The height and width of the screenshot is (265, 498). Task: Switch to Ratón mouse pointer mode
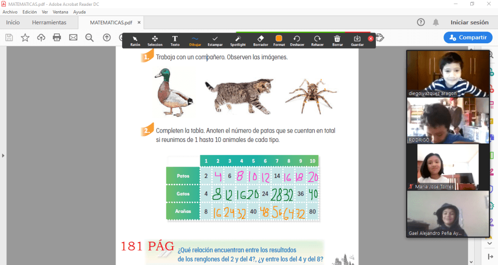135,40
